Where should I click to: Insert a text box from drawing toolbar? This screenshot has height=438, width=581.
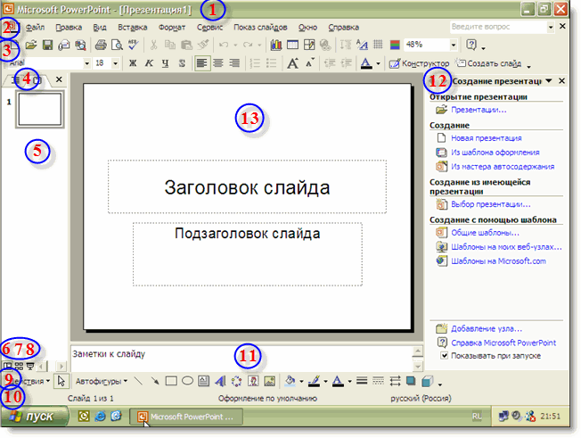coord(203,381)
